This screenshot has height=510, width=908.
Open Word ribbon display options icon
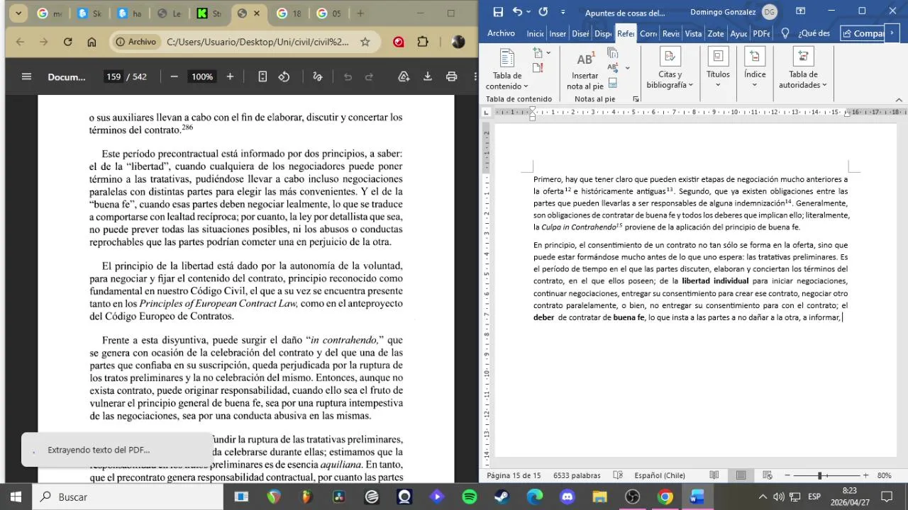[800, 11]
